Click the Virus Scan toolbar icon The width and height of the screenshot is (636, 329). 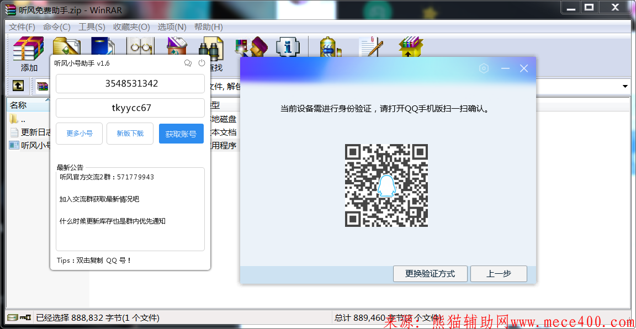point(330,48)
